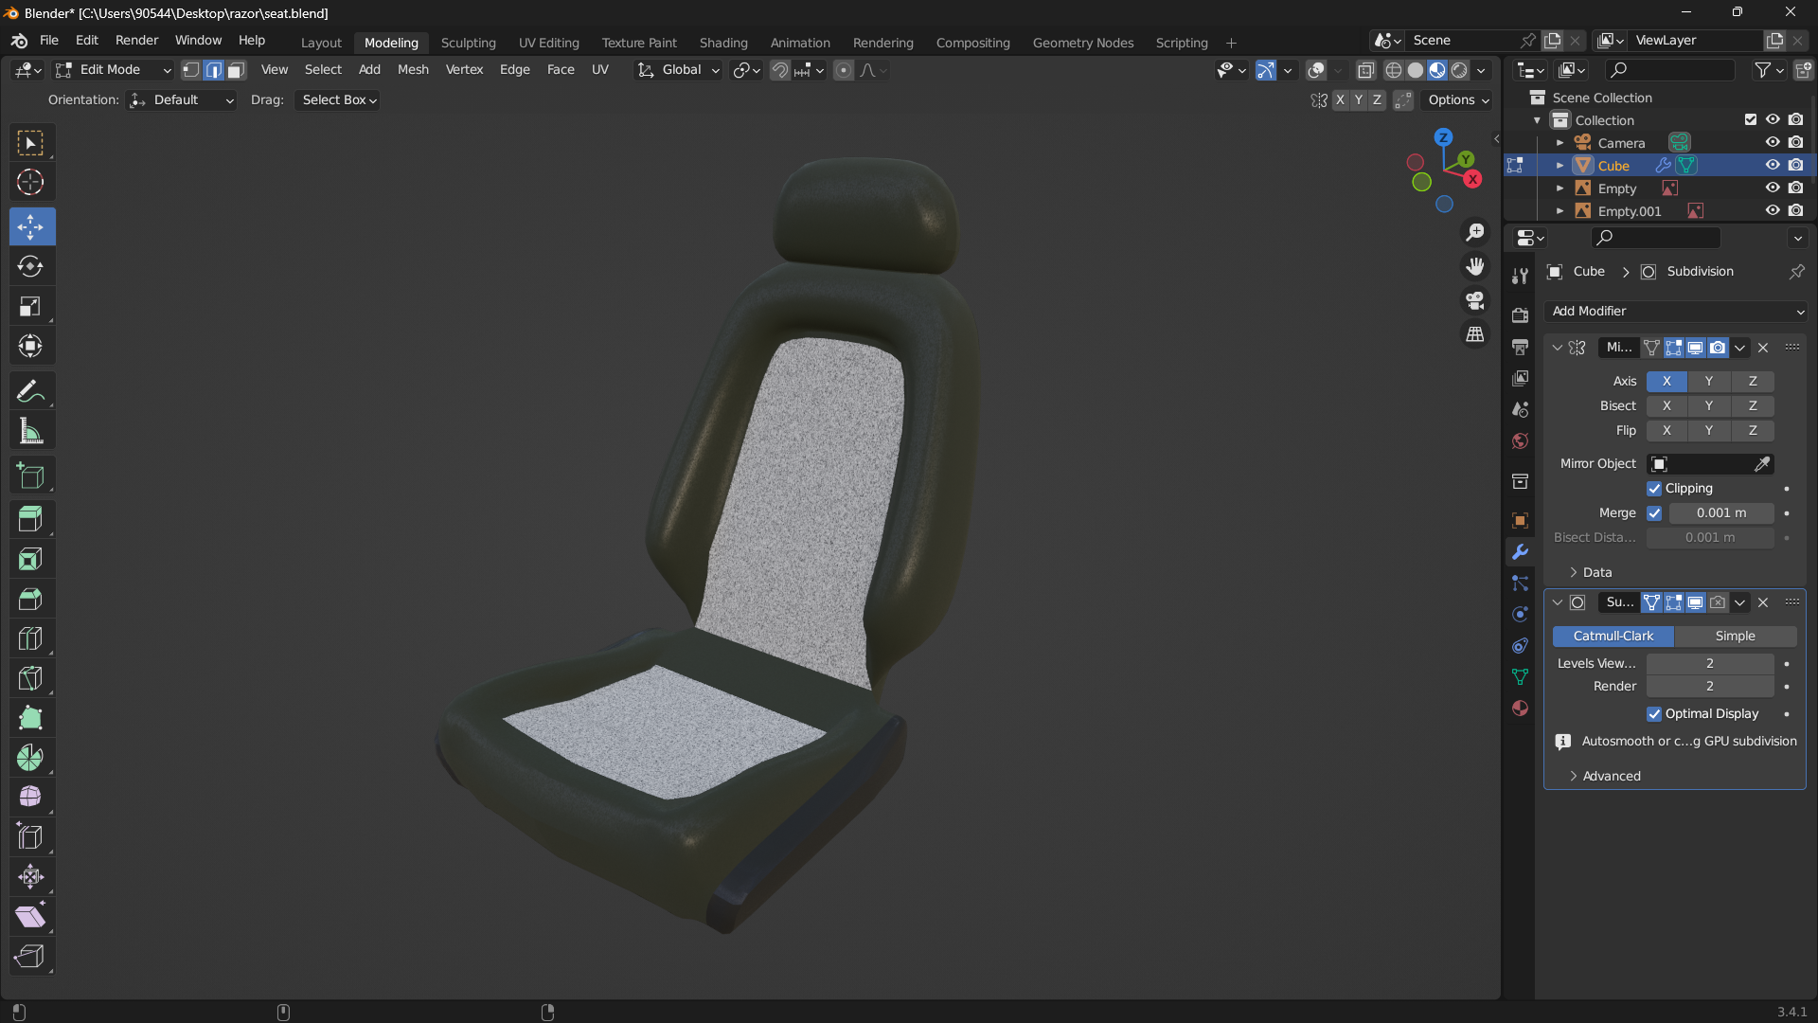This screenshot has width=1818, height=1023.
Task: Enable face select mode
Action: 236,70
